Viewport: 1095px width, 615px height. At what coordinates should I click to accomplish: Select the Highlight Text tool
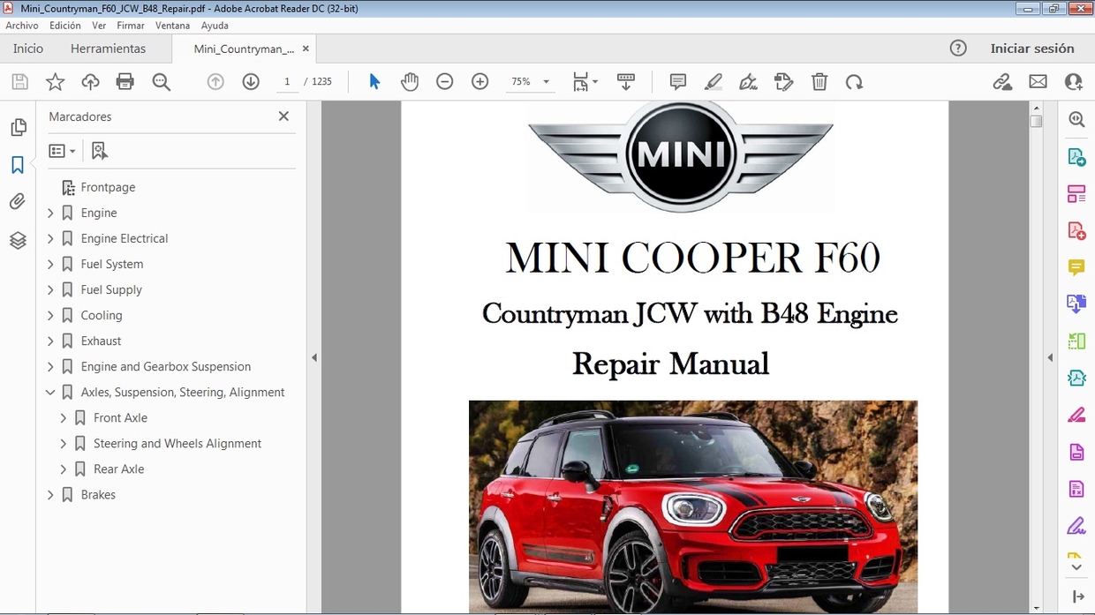point(714,81)
